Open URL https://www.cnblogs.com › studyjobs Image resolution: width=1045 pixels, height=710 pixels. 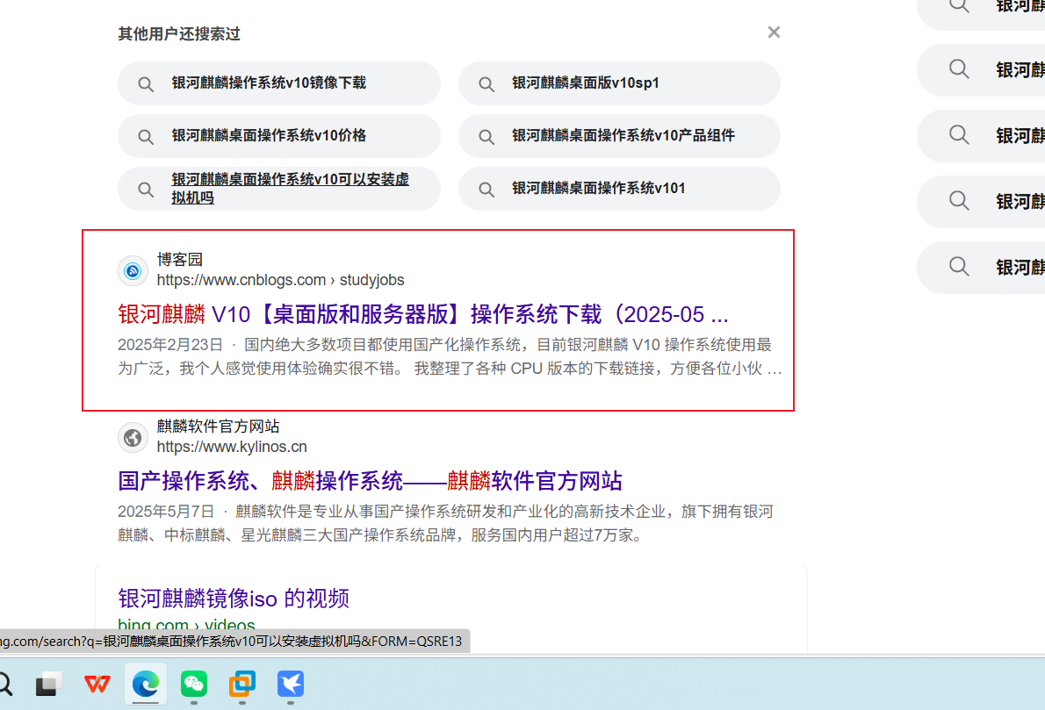tap(281, 280)
